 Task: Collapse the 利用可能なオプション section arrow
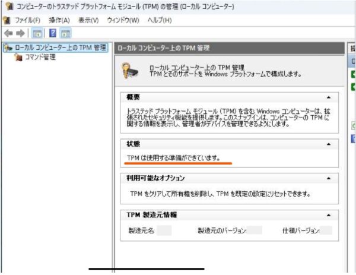click(x=329, y=178)
